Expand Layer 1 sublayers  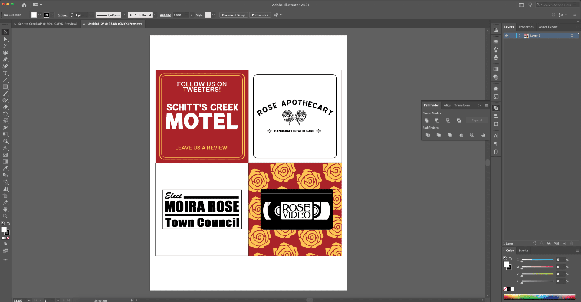coord(520,36)
